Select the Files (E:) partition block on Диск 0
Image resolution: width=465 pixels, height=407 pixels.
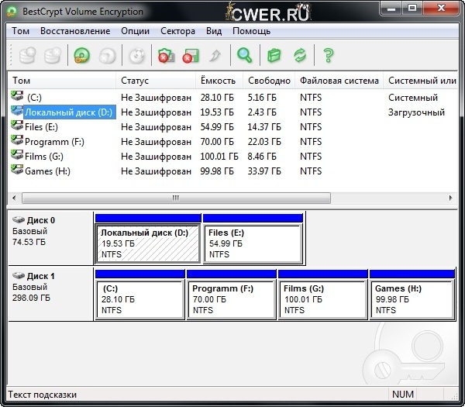(252, 243)
